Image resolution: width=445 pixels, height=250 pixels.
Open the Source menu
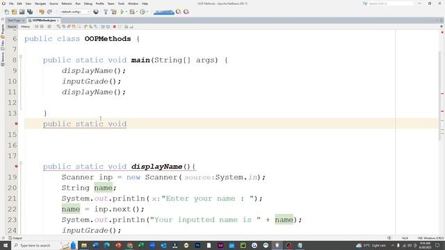point(54,3)
